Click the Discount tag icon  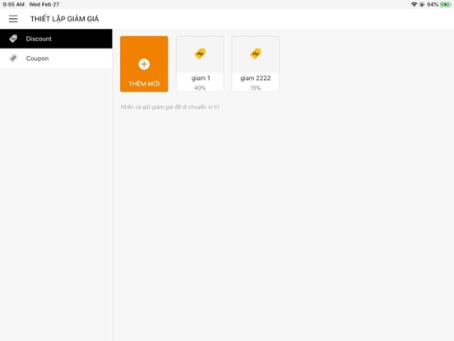coord(13,39)
